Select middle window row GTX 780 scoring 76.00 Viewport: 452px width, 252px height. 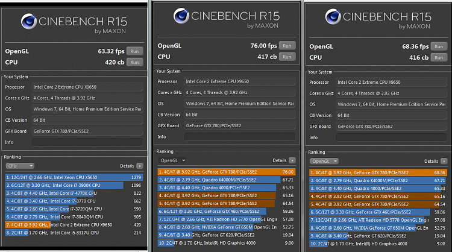(x=227, y=172)
